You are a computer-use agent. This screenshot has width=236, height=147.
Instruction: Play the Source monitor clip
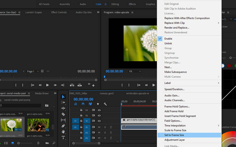click(x=47, y=85)
